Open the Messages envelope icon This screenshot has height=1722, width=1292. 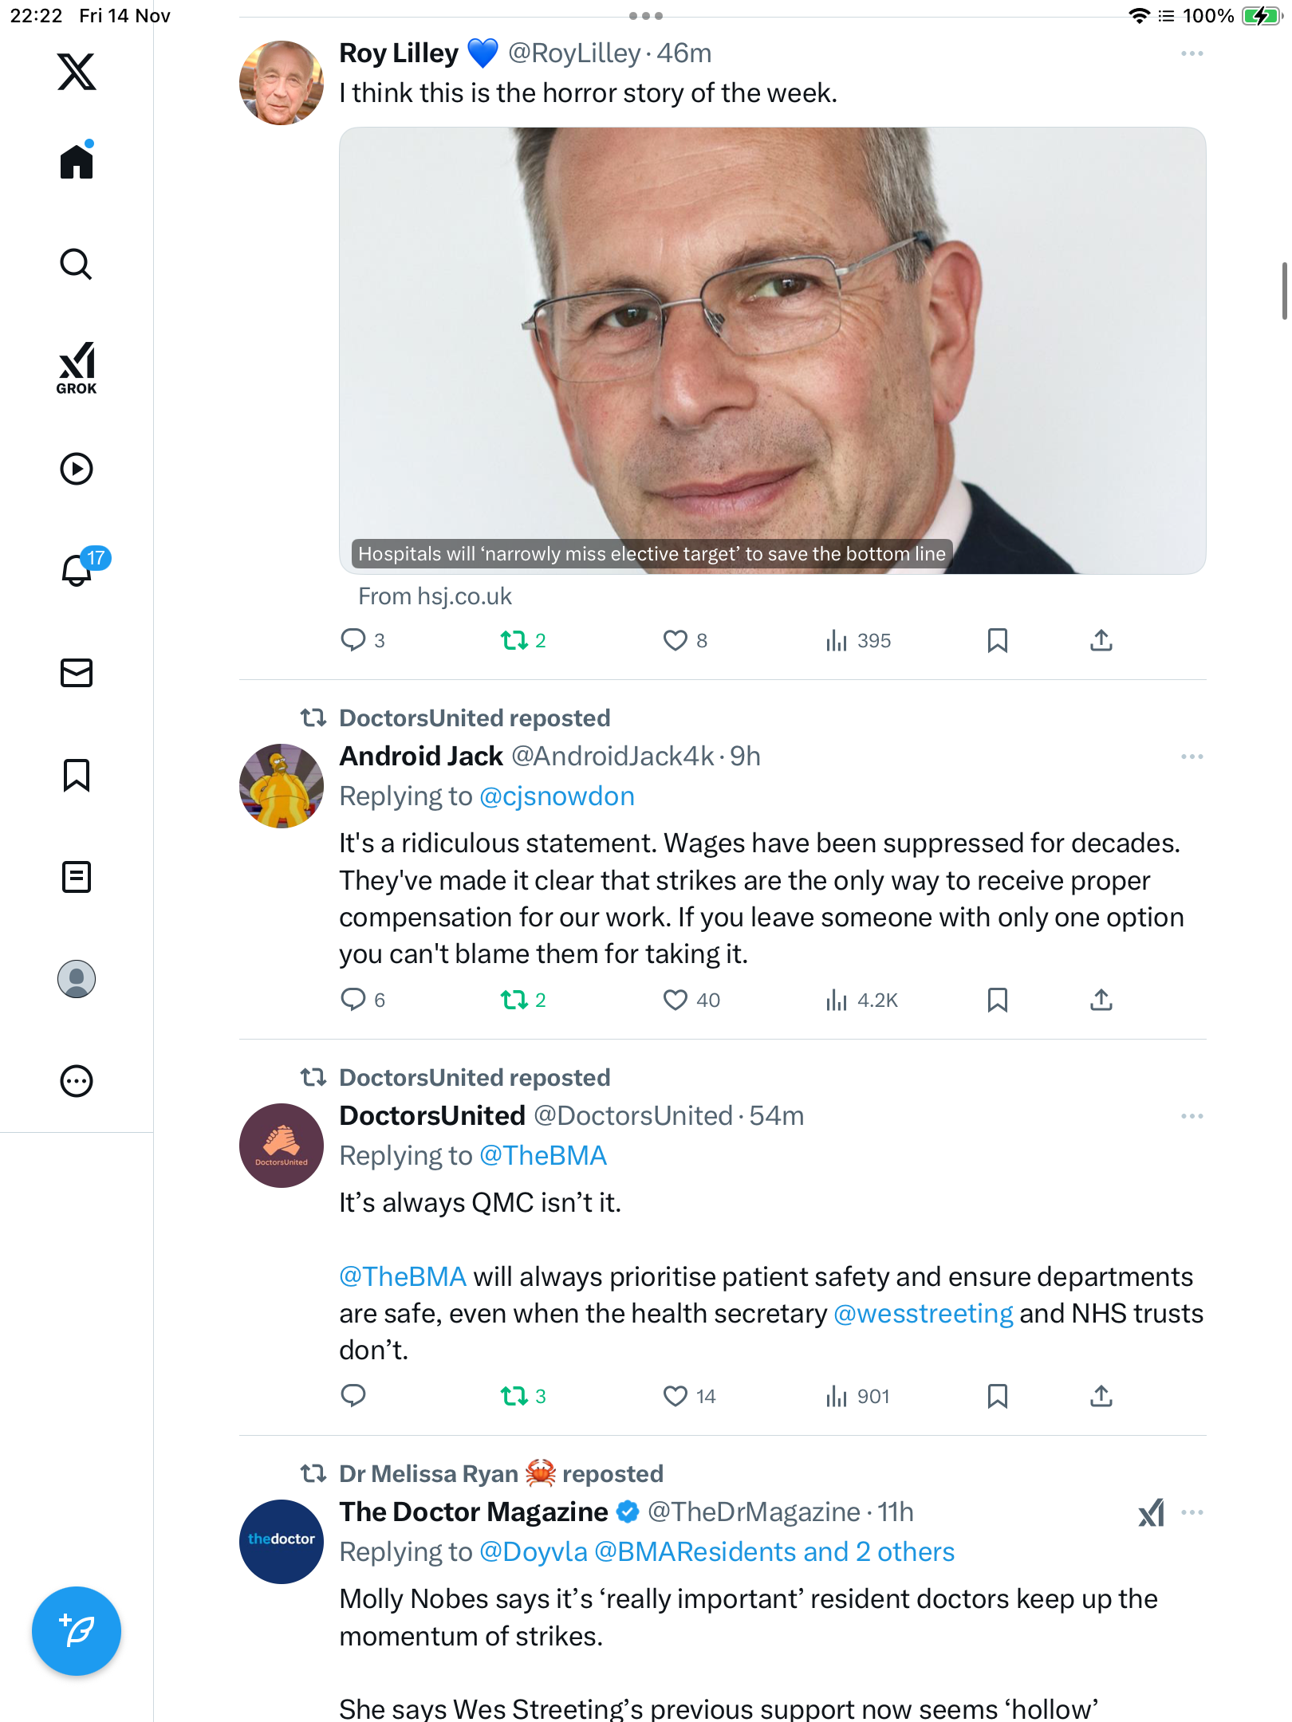[77, 673]
